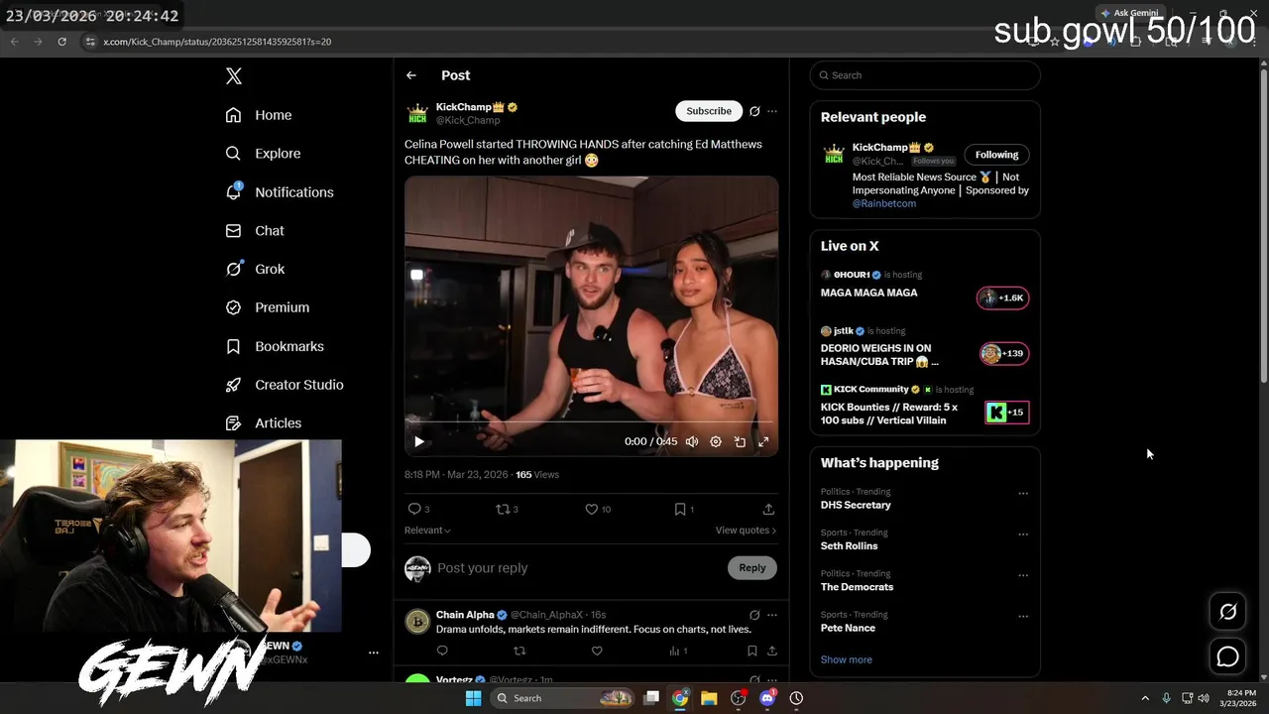
Task: Reply to Chain Alpha's comment
Action: [x=442, y=651]
